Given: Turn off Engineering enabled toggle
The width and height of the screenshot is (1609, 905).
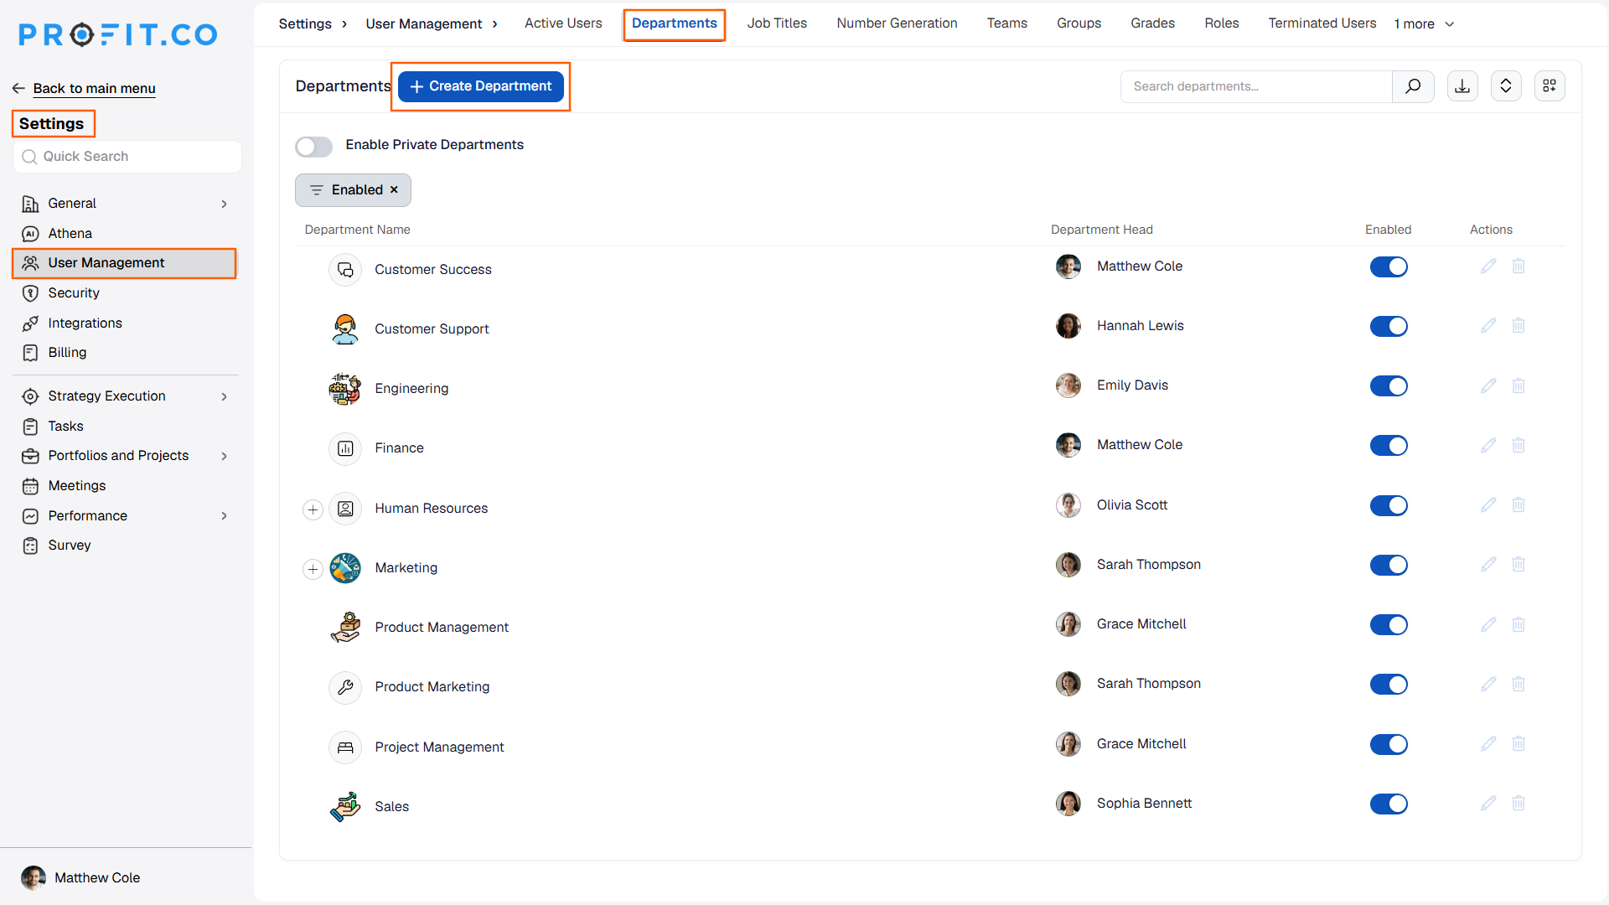Looking at the screenshot, I should pos(1389,385).
